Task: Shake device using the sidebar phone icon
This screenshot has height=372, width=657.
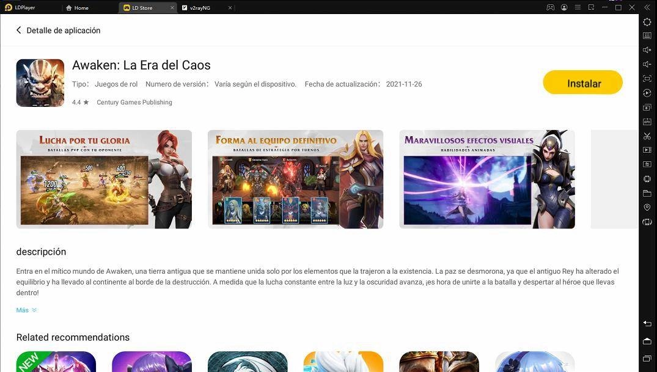Action: (x=647, y=179)
